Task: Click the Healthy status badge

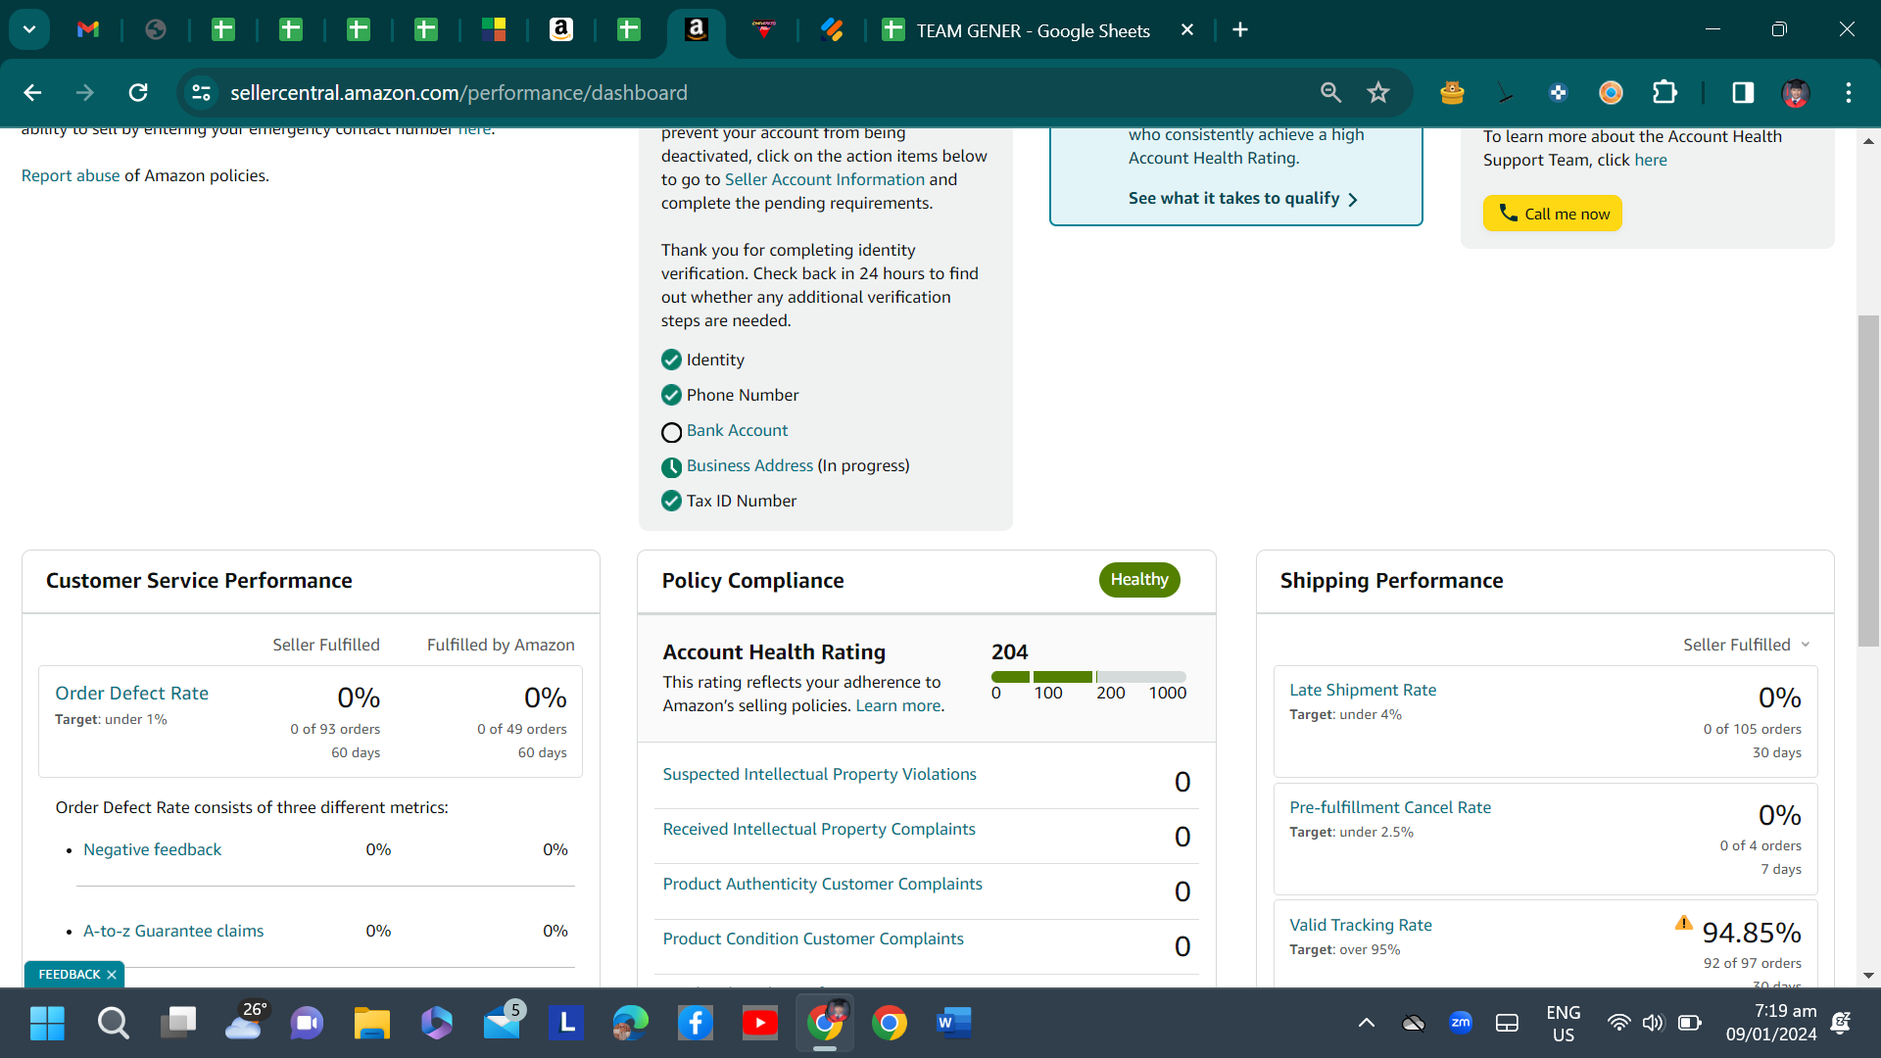Action: click(x=1139, y=580)
